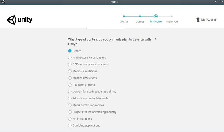The image size is (224, 132).
Task: Click the License step dot
Action: [140, 16]
